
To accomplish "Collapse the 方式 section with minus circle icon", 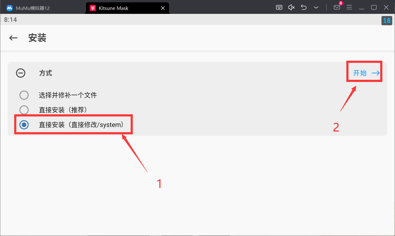I will pos(21,73).
